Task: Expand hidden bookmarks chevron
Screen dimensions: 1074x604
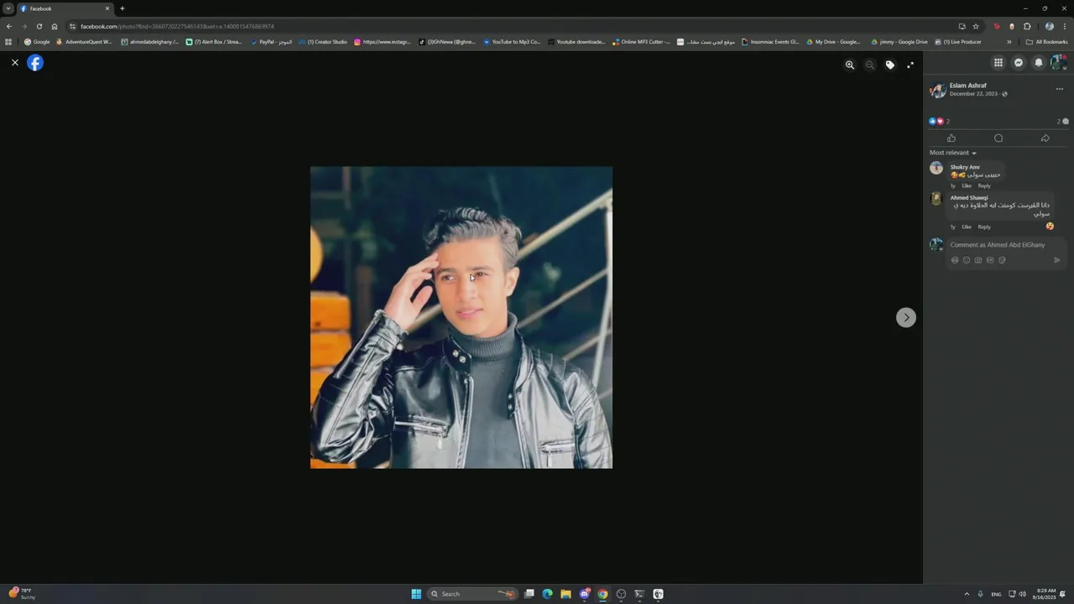Action: [x=1009, y=42]
